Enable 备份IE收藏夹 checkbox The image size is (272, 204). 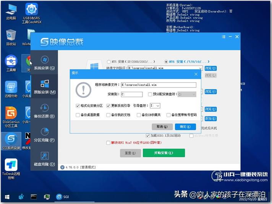(x=139, y=115)
